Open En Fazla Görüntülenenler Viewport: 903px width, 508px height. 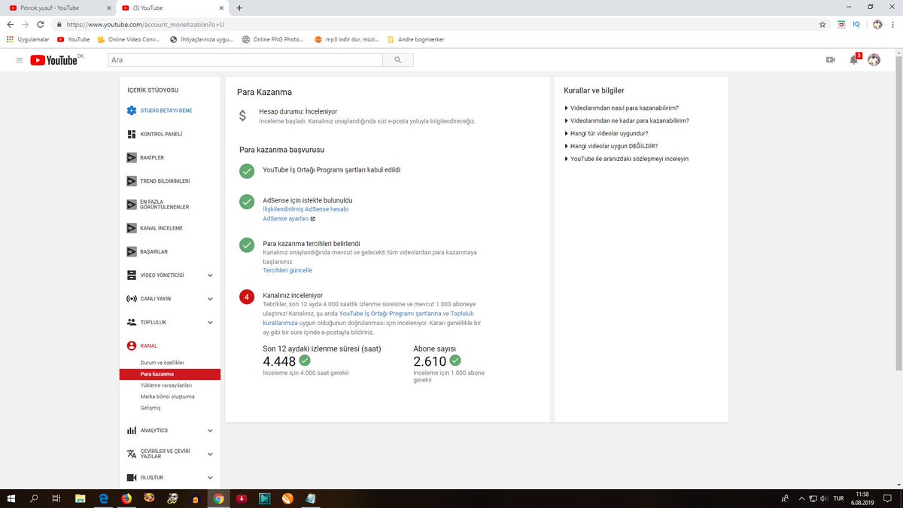[164, 205]
